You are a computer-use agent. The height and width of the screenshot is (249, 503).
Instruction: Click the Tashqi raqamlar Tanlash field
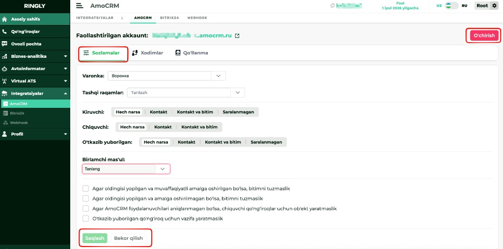tap(179, 93)
